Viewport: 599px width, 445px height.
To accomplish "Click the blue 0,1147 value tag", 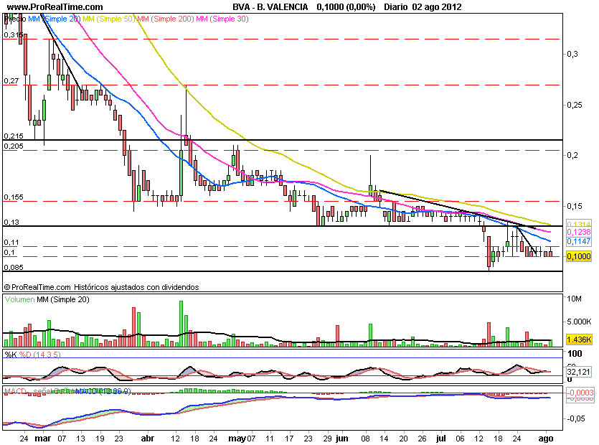I will tap(578, 243).
